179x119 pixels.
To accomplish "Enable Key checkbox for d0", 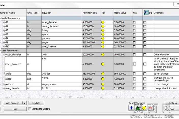I will [134, 22].
